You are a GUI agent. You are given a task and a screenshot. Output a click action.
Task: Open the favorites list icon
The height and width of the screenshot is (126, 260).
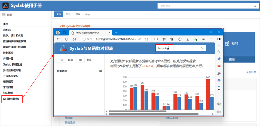coord(164,39)
